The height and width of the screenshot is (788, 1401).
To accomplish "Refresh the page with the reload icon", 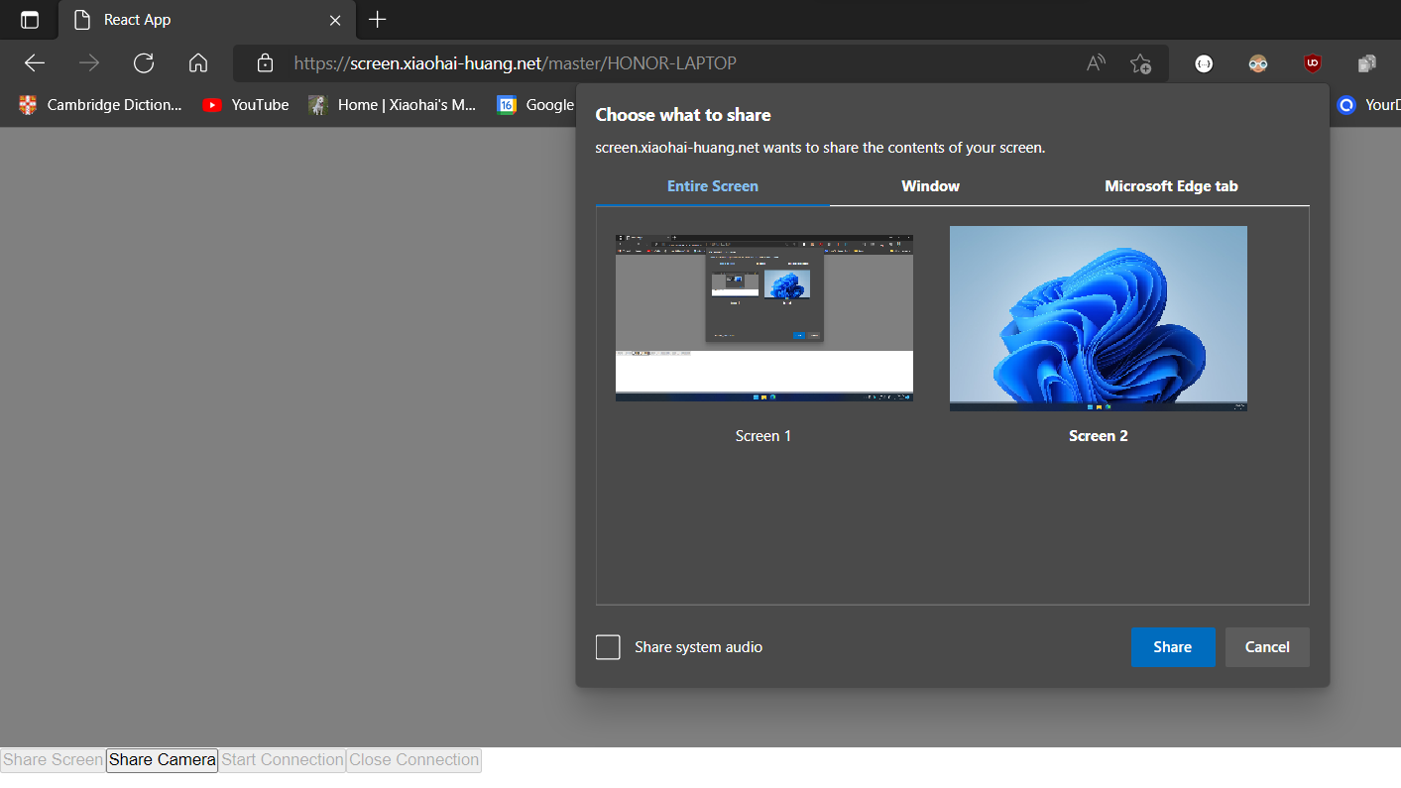I will pos(143,62).
